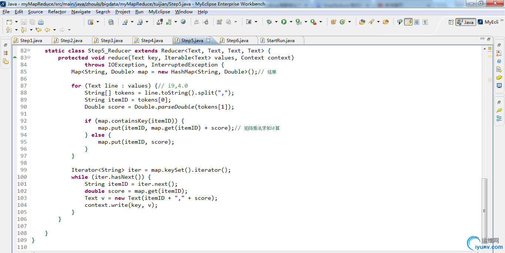Switch to the Java perspective
This screenshot has width=505, height=253.
pyautogui.click(x=466, y=22)
